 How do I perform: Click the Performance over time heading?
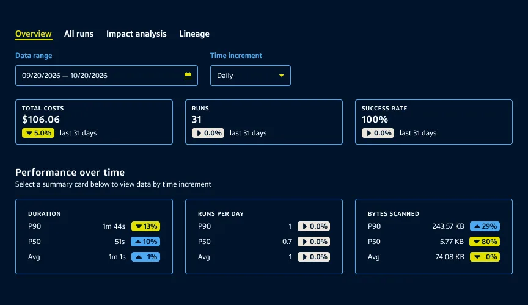pos(70,173)
